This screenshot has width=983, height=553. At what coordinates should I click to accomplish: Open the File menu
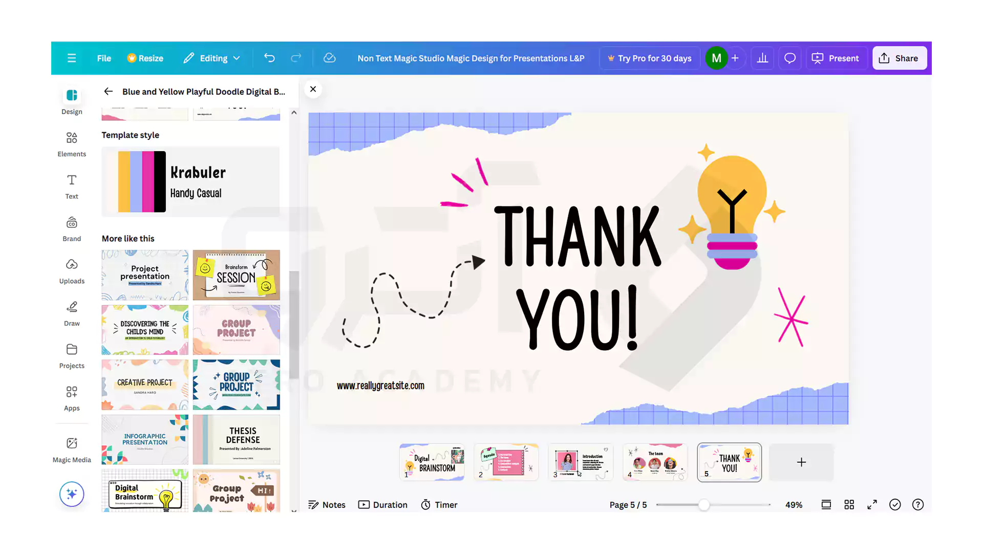(103, 58)
